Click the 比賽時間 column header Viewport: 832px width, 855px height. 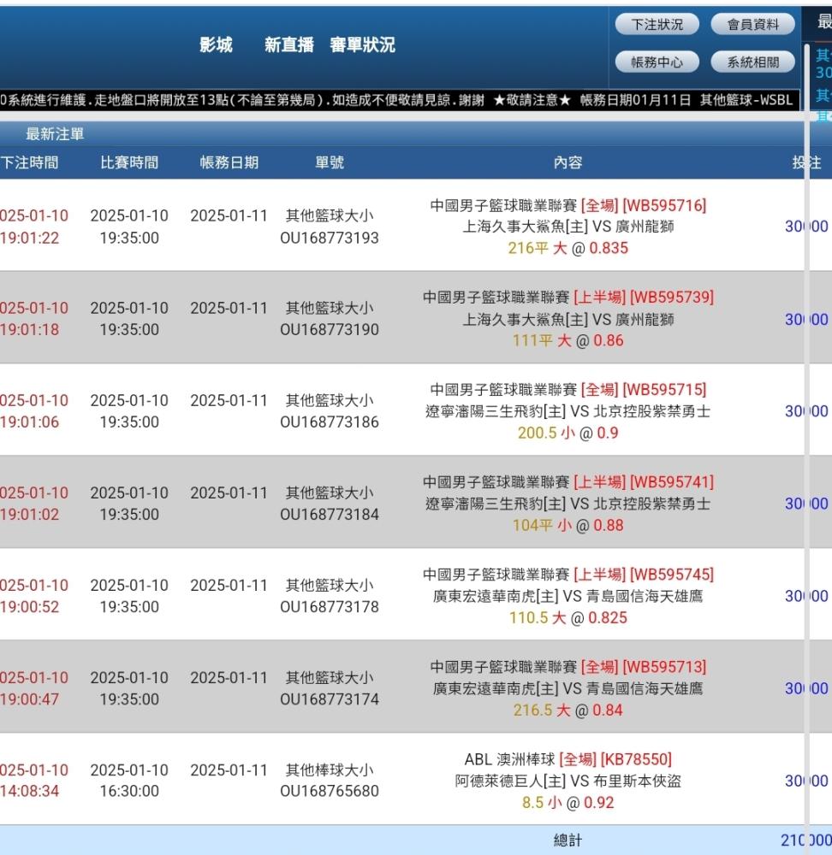tap(129, 162)
